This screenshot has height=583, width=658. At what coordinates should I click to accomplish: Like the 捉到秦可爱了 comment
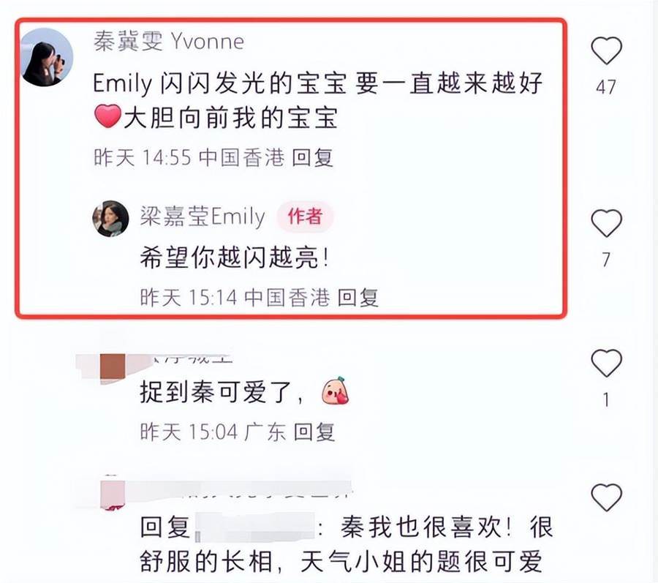pyautogui.click(x=606, y=363)
